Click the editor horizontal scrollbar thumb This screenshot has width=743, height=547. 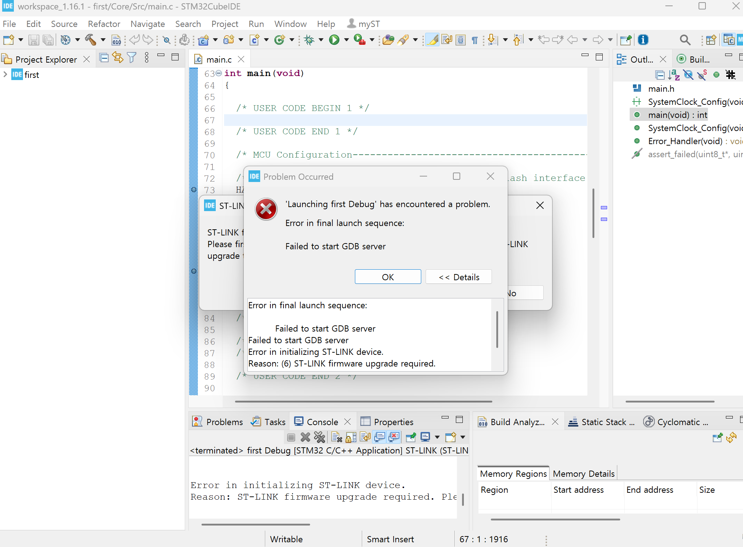pos(363,401)
